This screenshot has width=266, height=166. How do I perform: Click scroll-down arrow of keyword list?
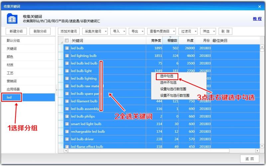click(x=262, y=146)
